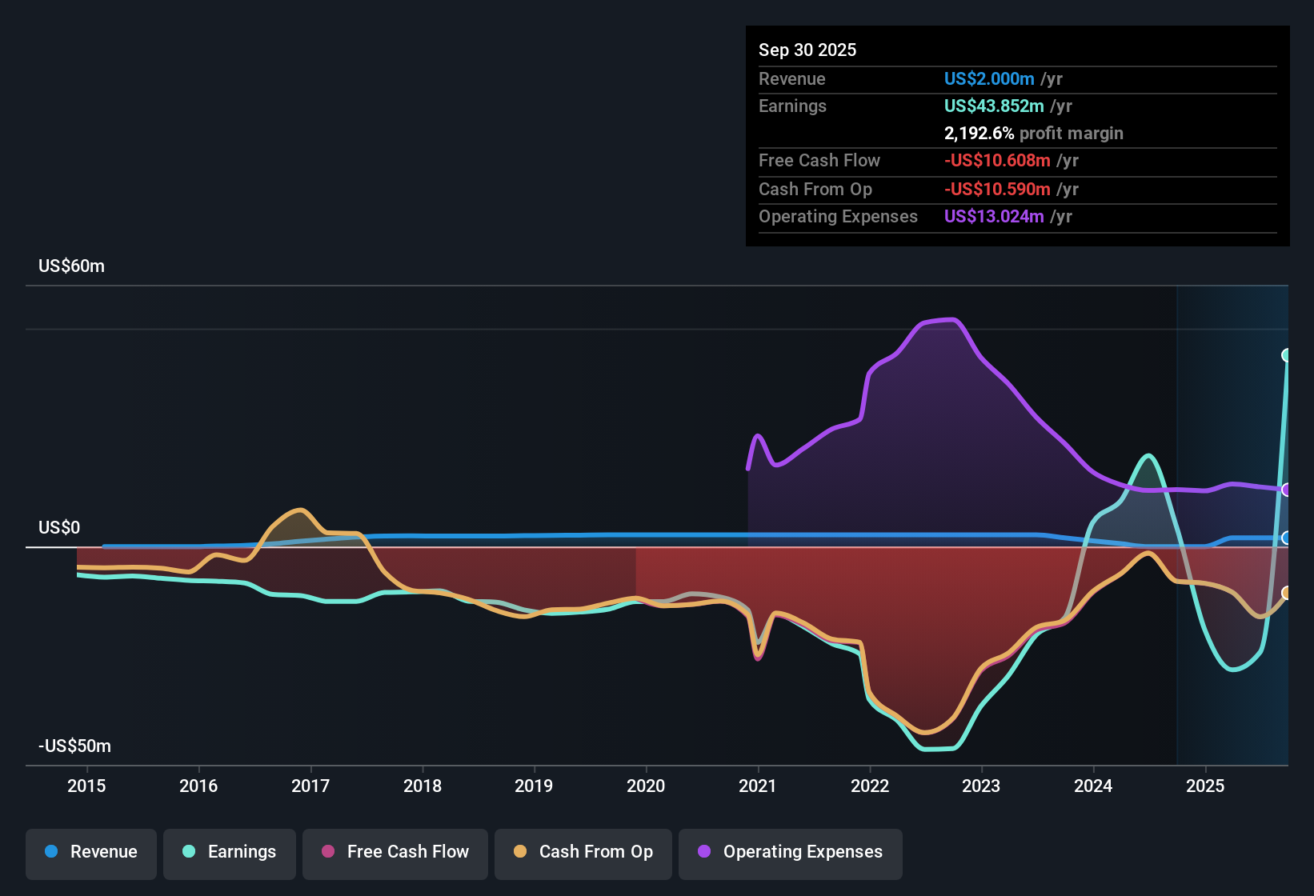Image resolution: width=1314 pixels, height=896 pixels.
Task: Select the blue Revenue legend dot
Action: coord(50,852)
